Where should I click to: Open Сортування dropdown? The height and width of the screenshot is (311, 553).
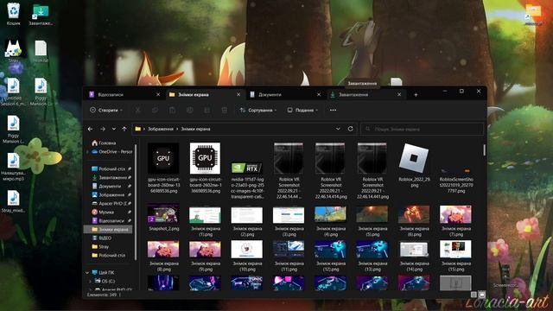pyautogui.click(x=257, y=110)
